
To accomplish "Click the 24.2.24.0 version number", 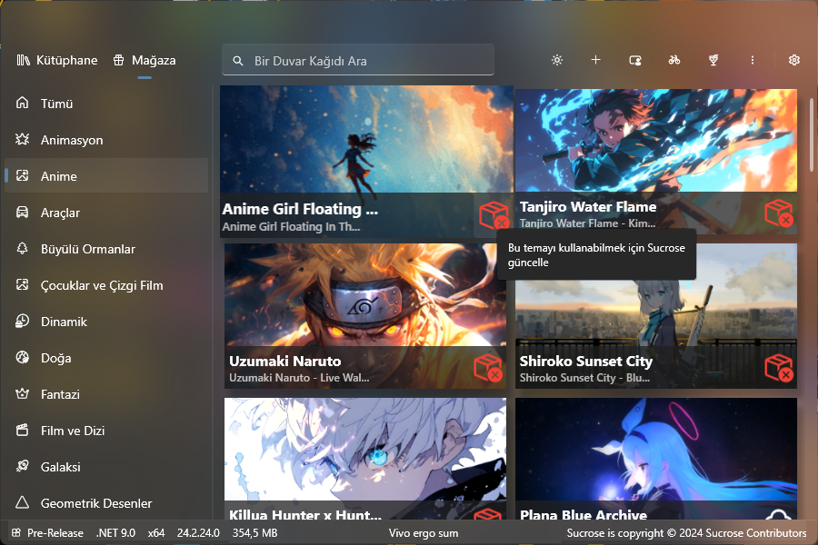I will [198, 533].
